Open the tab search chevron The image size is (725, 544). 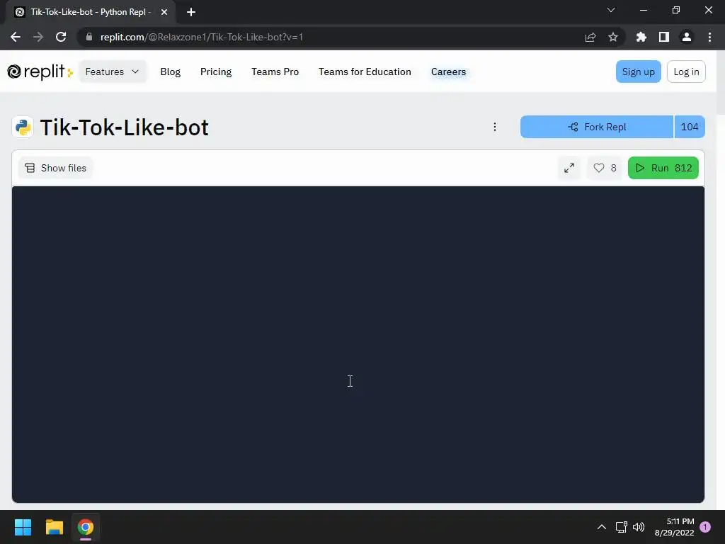click(x=611, y=10)
